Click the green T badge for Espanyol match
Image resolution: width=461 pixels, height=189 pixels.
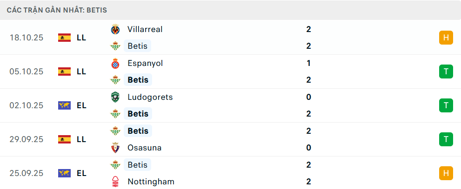446,72
